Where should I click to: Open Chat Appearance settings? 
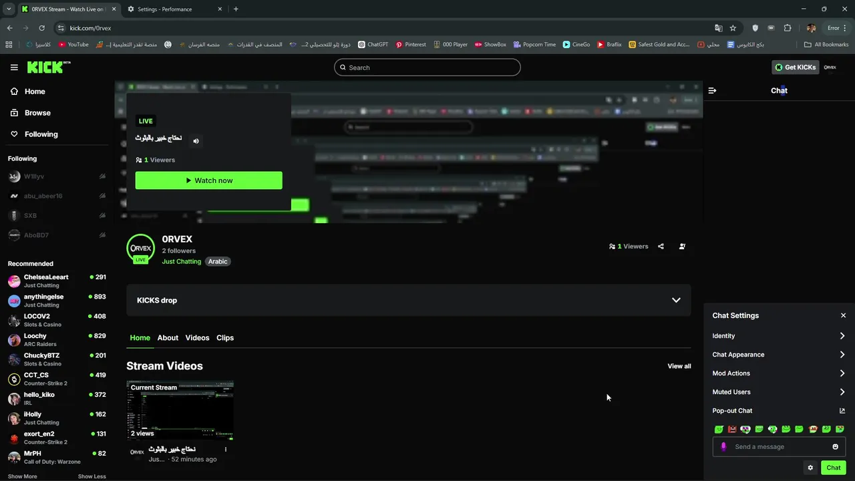pos(779,355)
